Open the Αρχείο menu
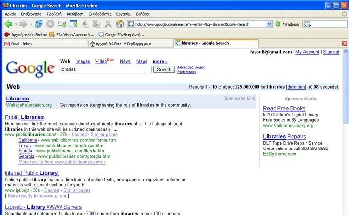This screenshot has width=349, height=215. (x=10, y=14)
